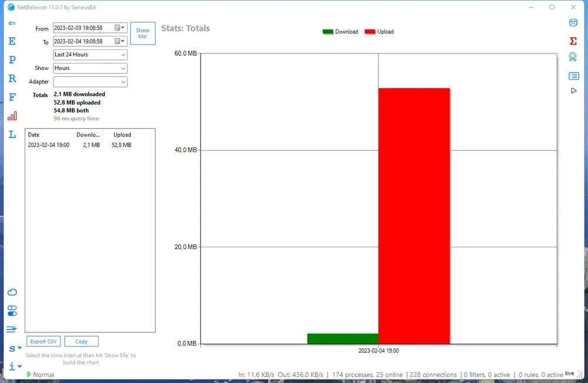
Task: Click the red upload bar in chart
Action: (414, 216)
